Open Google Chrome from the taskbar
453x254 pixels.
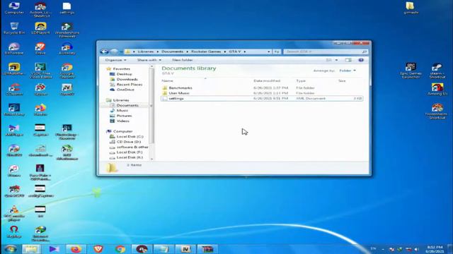coord(120,249)
